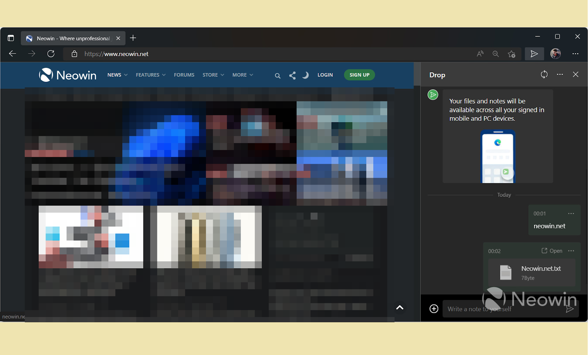
Task: Click the browser forward arrow
Action: (x=32, y=54)
